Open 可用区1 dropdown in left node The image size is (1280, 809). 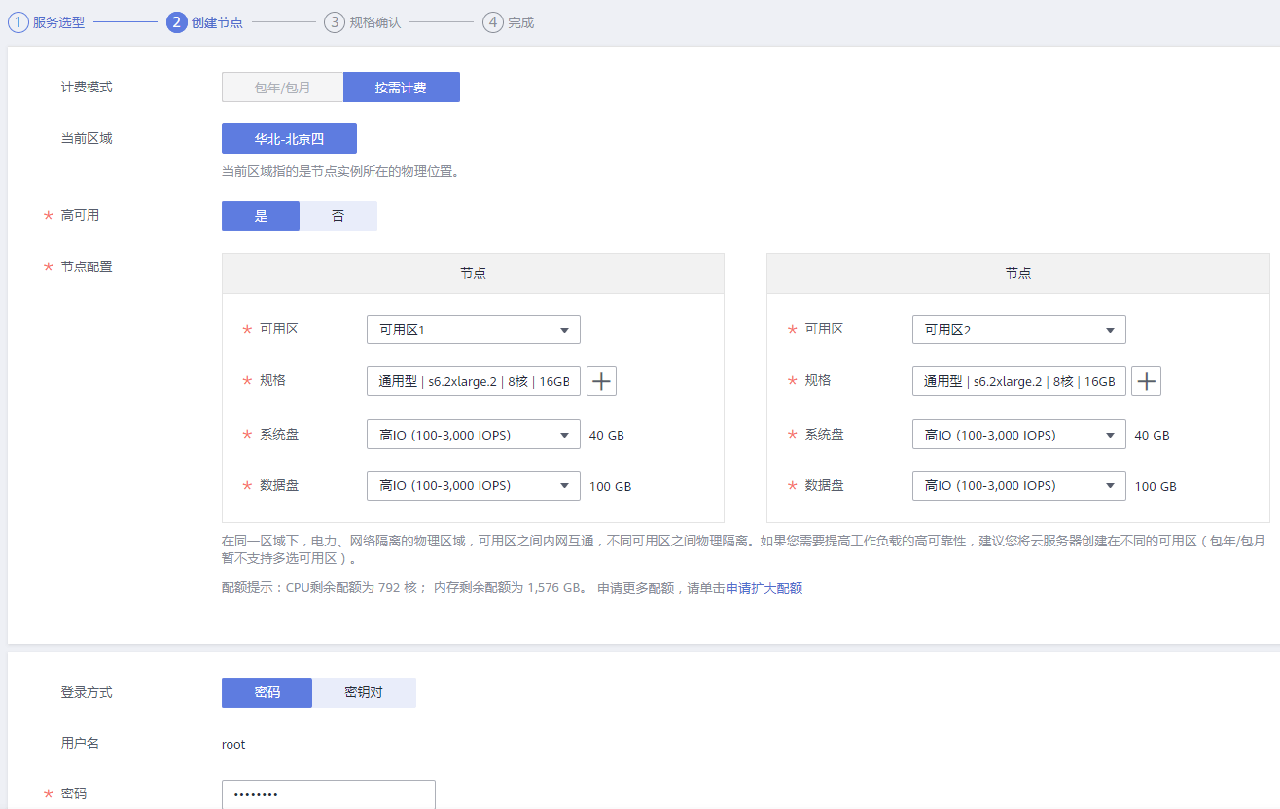[x=474, y=330]
